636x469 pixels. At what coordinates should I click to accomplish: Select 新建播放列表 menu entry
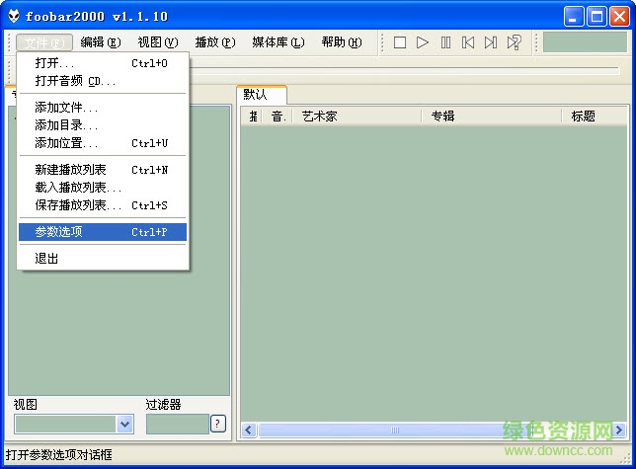point(103,170)
